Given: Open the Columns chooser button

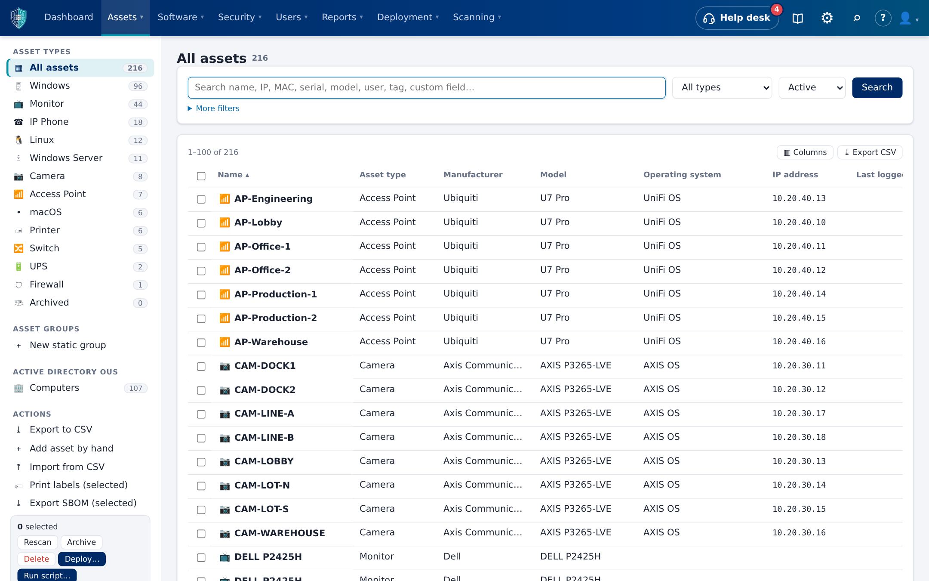Looking at the screenshot, I should [805, 152].
